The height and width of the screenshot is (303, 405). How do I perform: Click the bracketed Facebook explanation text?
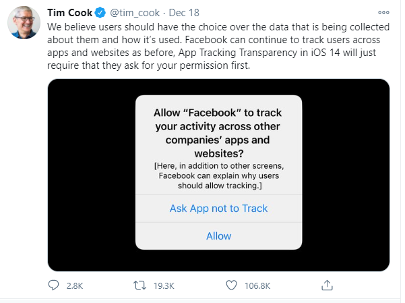tap(219, 175)
